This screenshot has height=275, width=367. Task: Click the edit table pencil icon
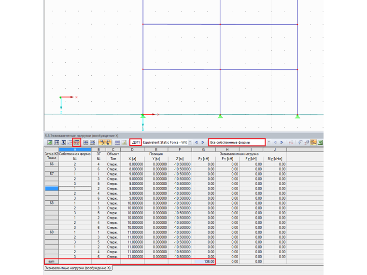(x=124, y=142)
